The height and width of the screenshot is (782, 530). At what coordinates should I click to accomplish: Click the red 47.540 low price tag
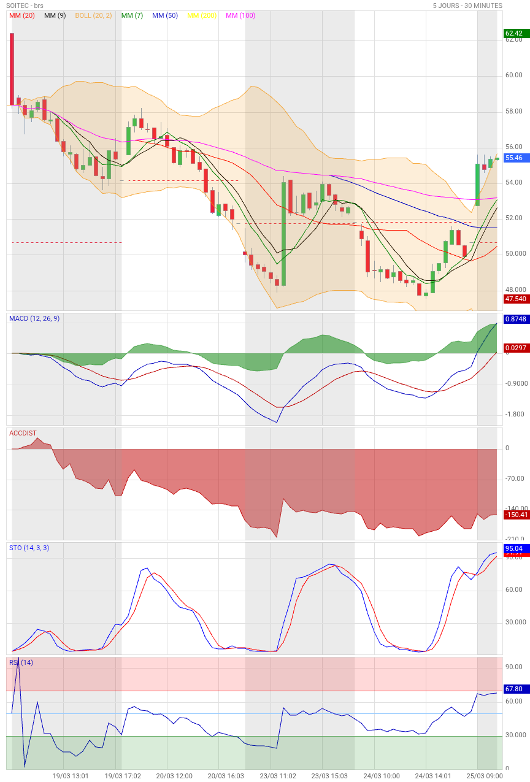coord(516,299)
